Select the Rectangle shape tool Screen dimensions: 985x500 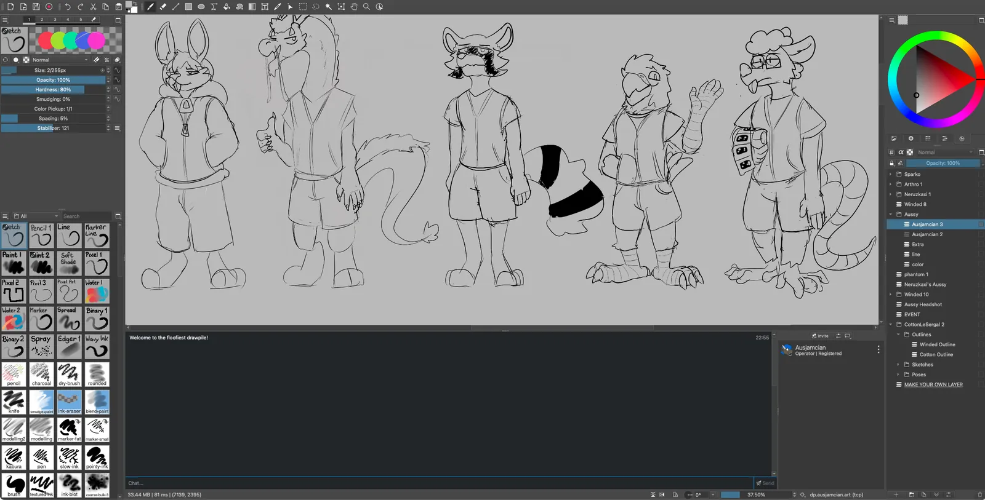point(188,7)
